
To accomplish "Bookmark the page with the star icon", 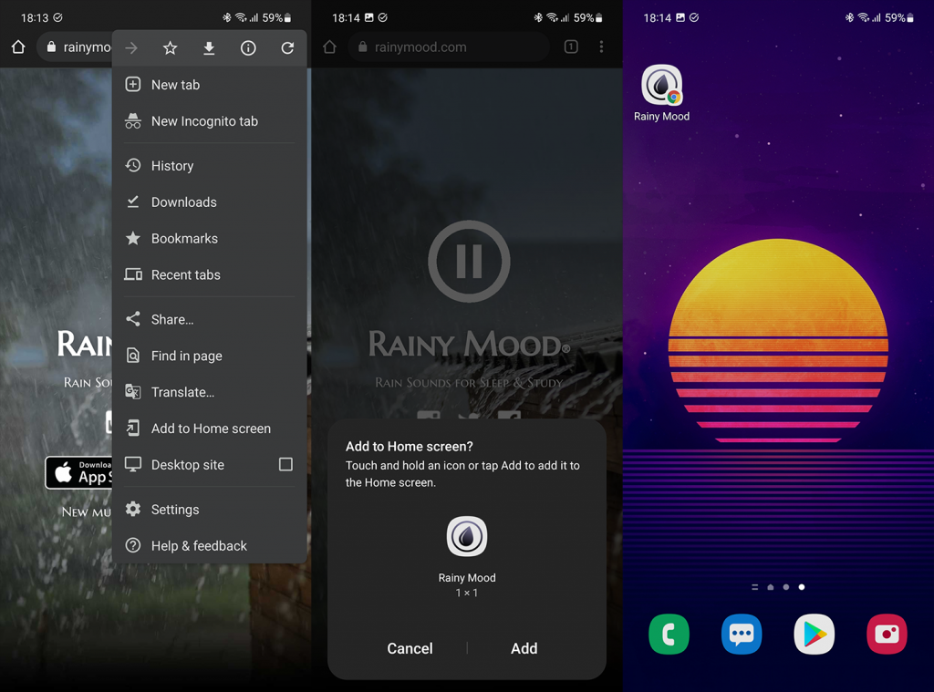I will point(170,47).
